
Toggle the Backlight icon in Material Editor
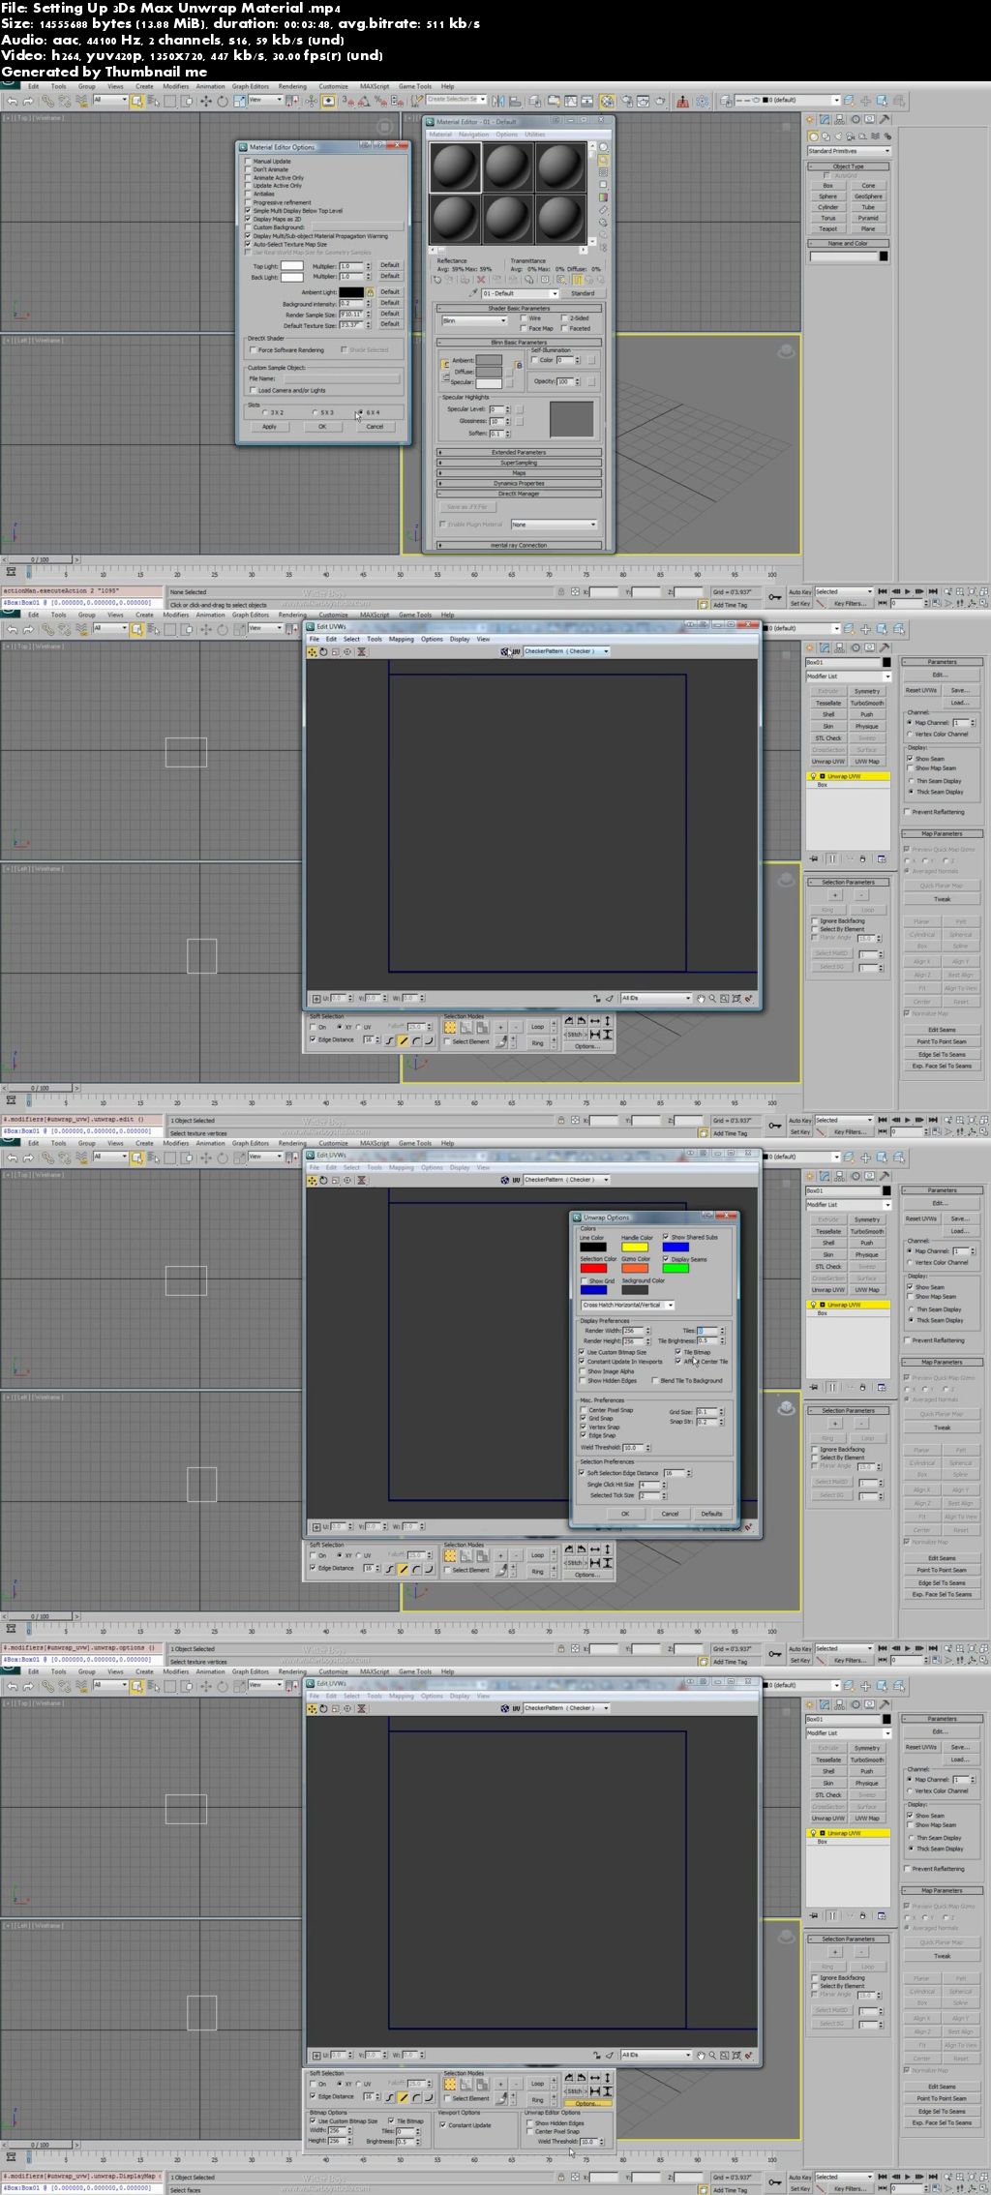click(x=604, y=160)
